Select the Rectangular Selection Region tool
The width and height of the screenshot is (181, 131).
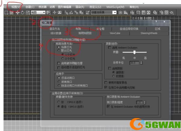coord(6,12)
